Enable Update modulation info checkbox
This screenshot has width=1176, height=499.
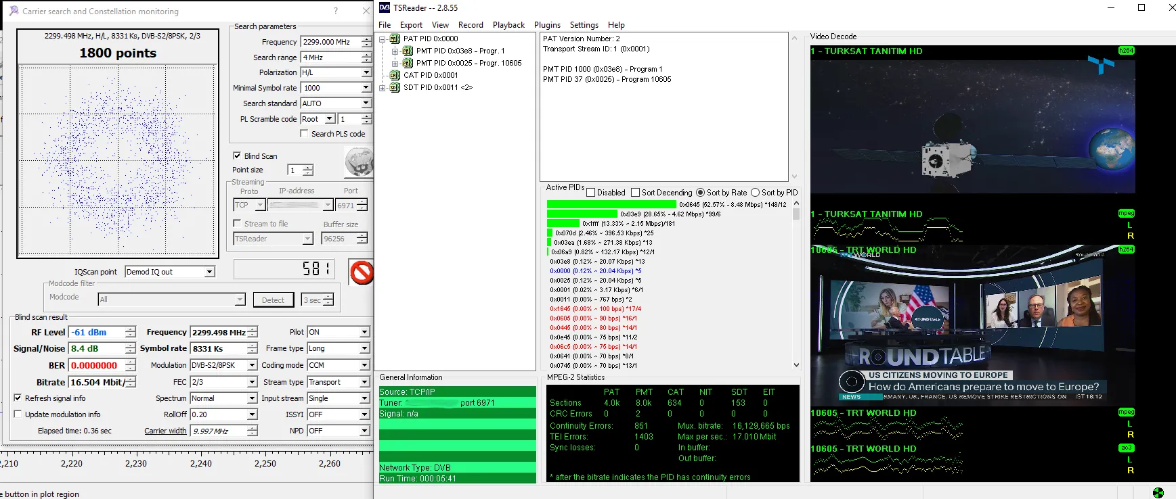(x=18, y=414)
